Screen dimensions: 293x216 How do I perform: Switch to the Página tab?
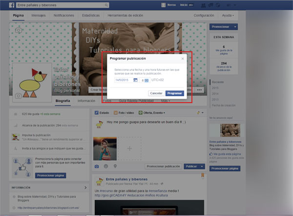[19, 15]
